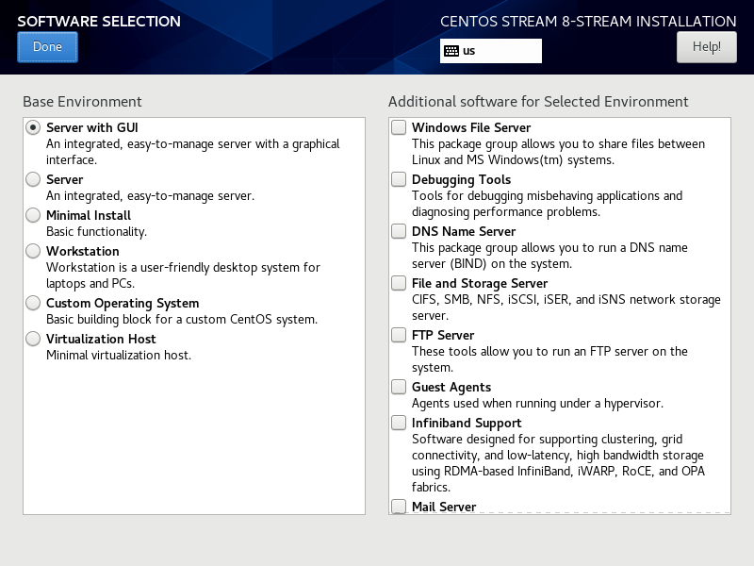Enable the Infiniband Support checkbox
754x566 pixels.
coord(398,423)
